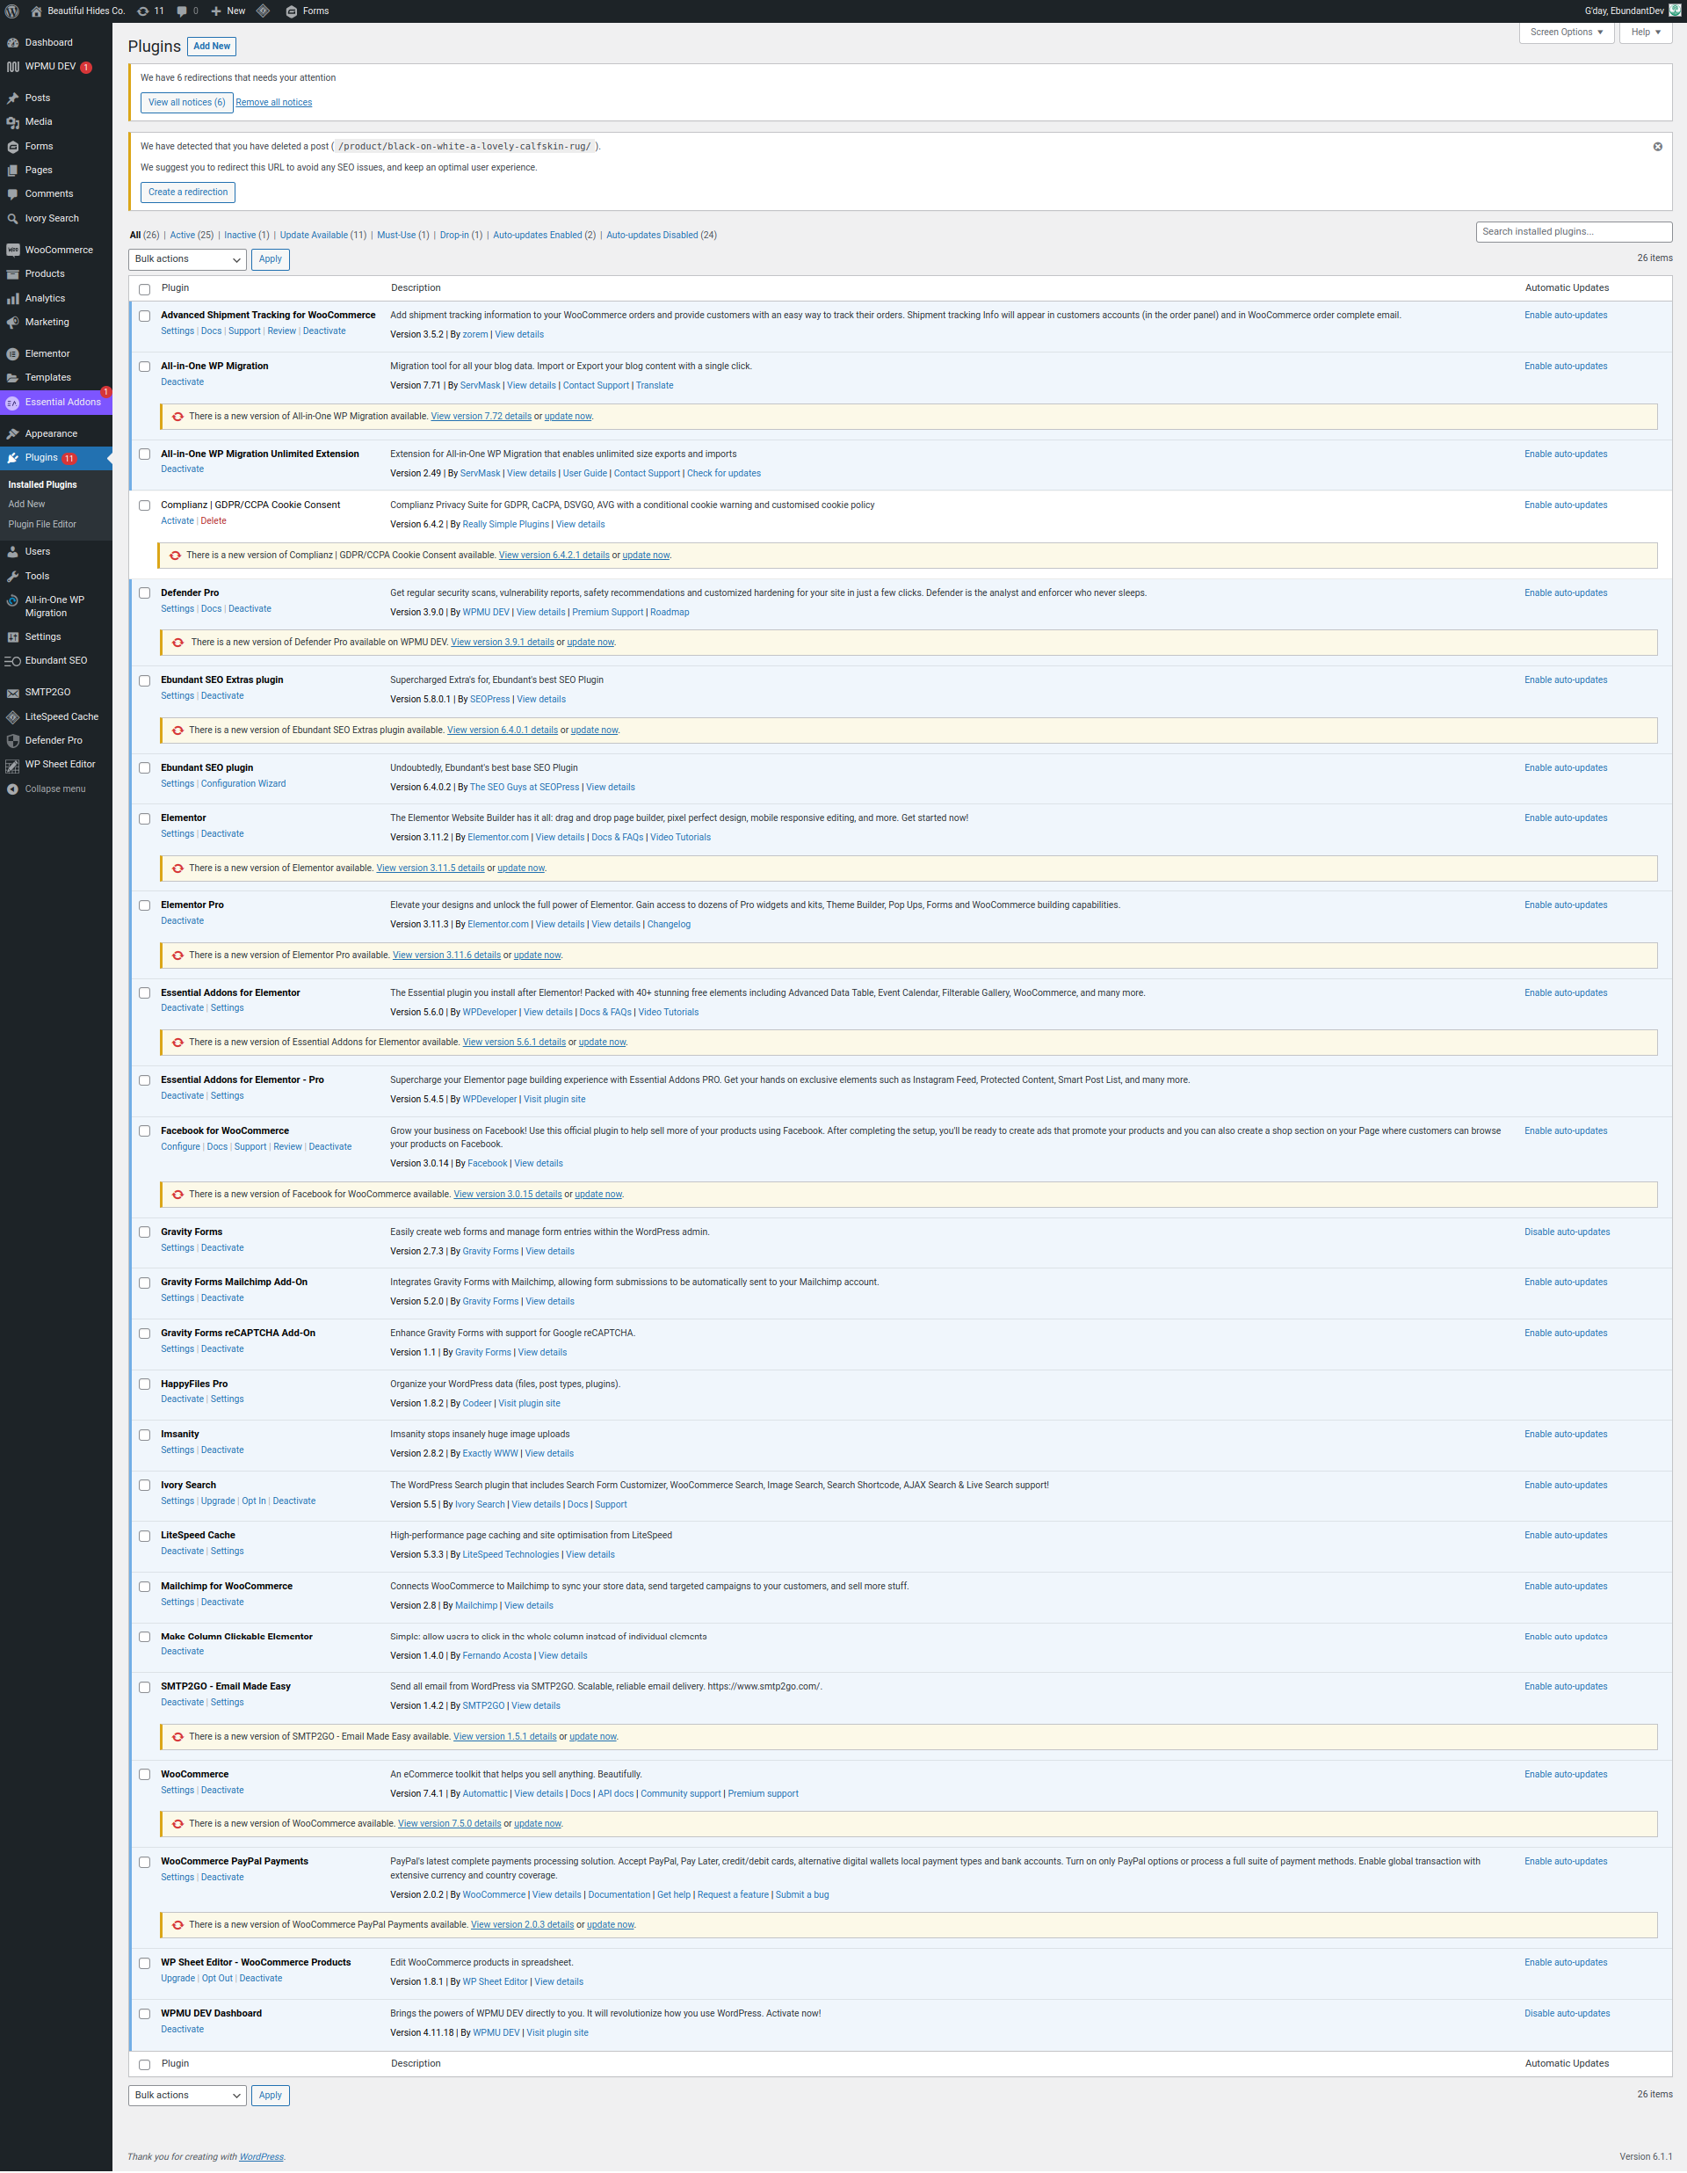Image resolution: width=1687 pixels, height=2173 pixels.
Task: Open Plugin File Editor submenu item
Action: [42, 524]
